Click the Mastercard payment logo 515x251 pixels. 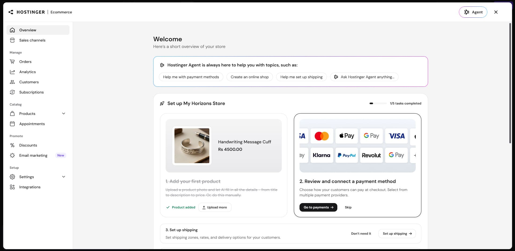click(322, 136)
